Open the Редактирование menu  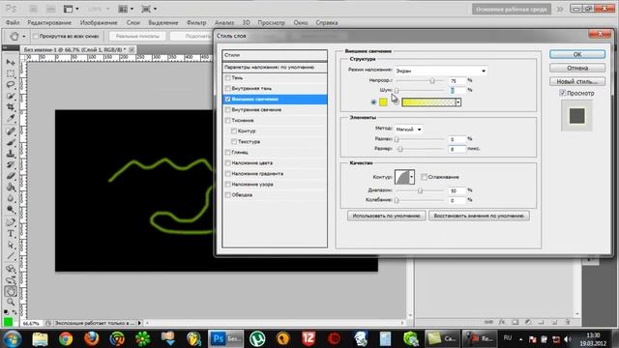[49, 23]
